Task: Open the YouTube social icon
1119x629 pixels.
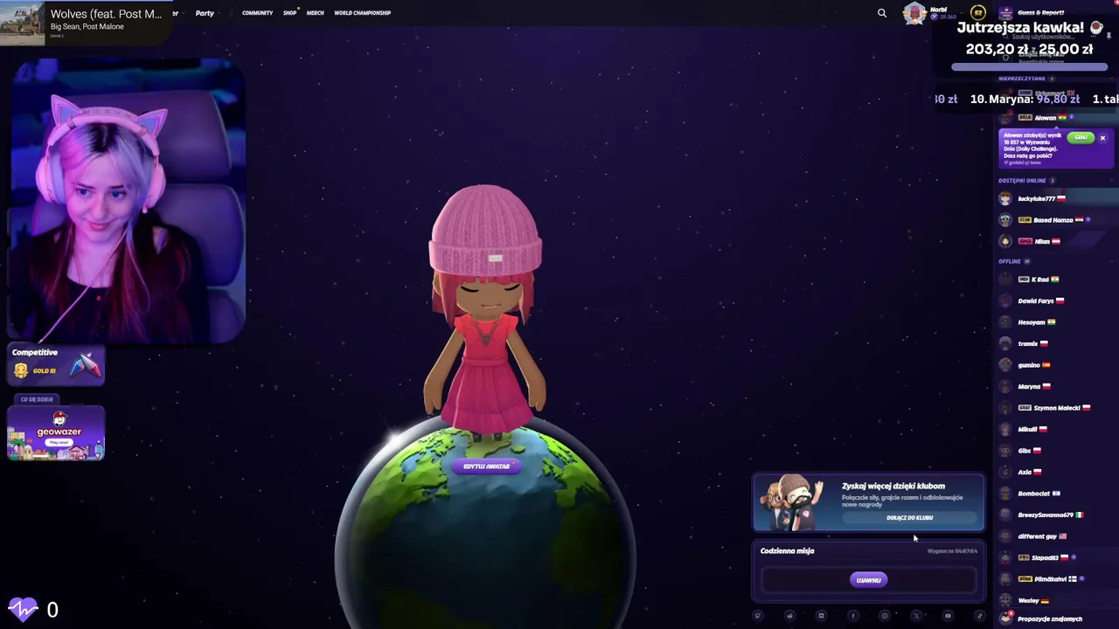Action: (948, 616)
